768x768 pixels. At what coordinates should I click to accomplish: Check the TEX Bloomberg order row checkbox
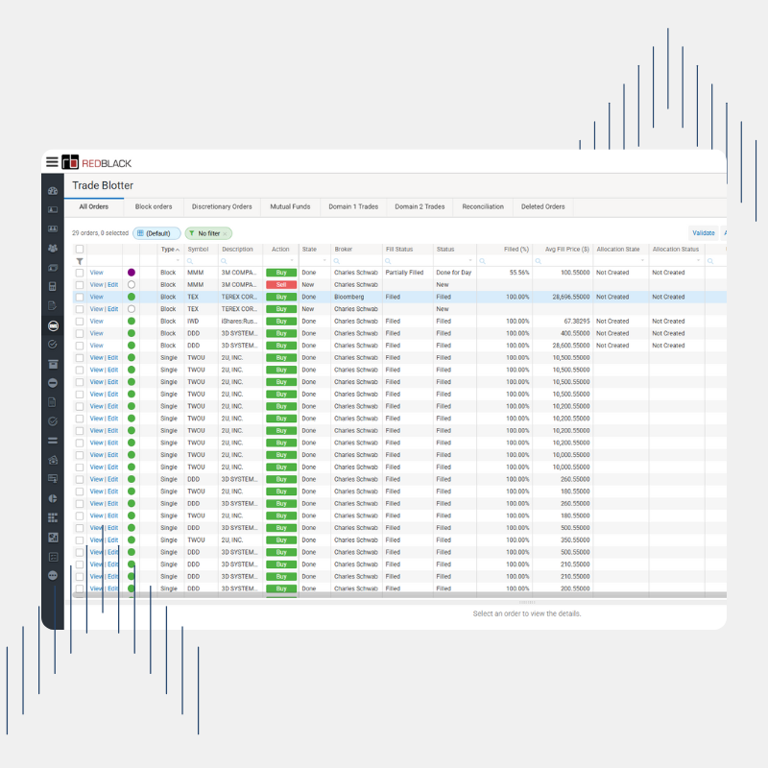80,297
